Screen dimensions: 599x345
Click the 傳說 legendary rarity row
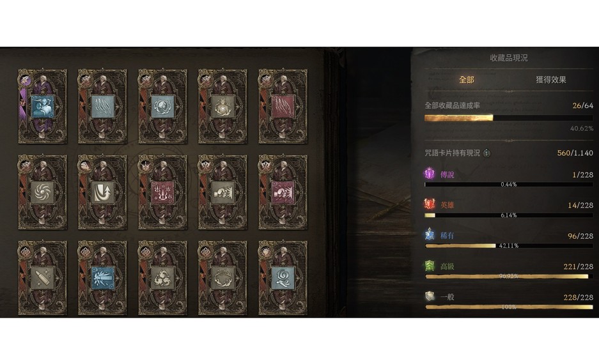(x=509, y=178)
